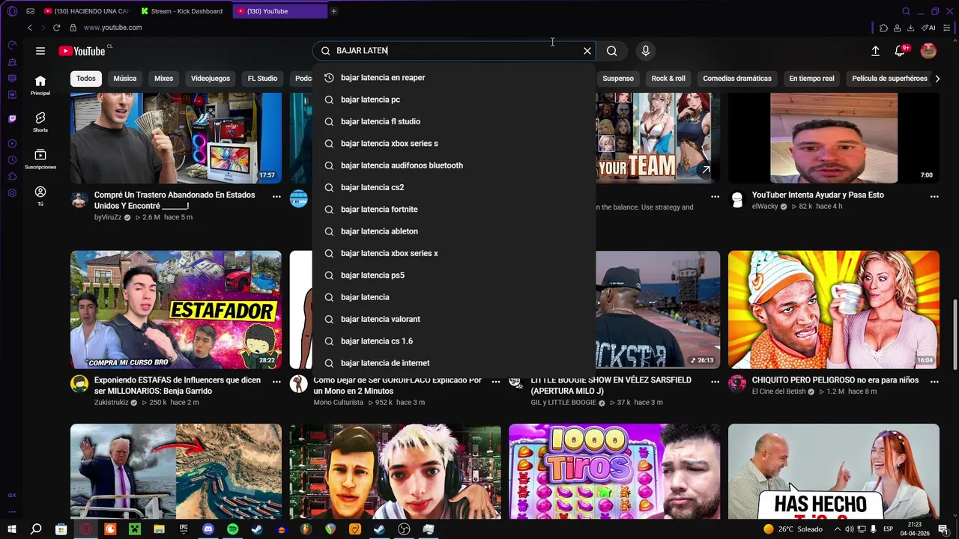Switch to Stream - Kick Dashboard tab
The image size is (959, 539).
pos(184,11)
